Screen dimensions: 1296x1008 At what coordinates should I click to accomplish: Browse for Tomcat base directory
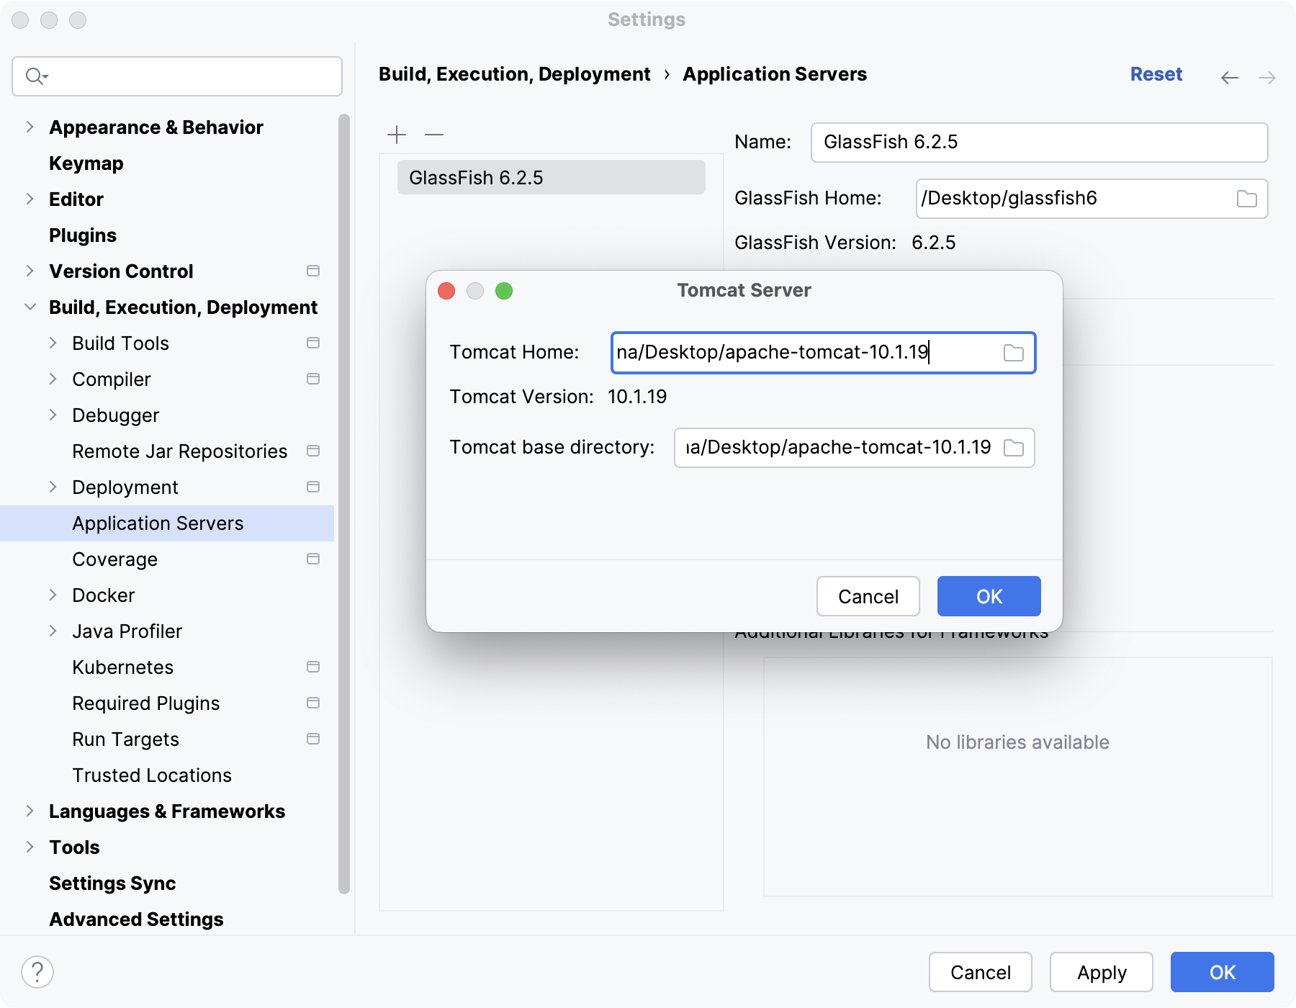(1015, 447)
